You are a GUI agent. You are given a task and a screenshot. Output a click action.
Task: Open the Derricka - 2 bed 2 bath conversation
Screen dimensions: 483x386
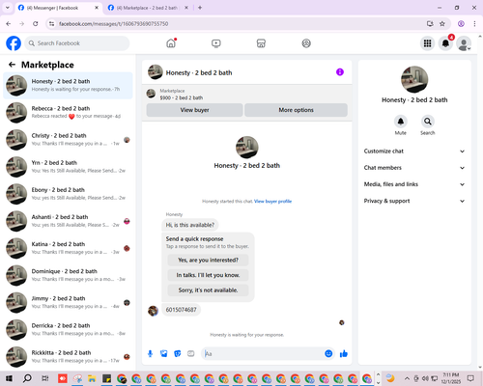click(x=68, y=329)
